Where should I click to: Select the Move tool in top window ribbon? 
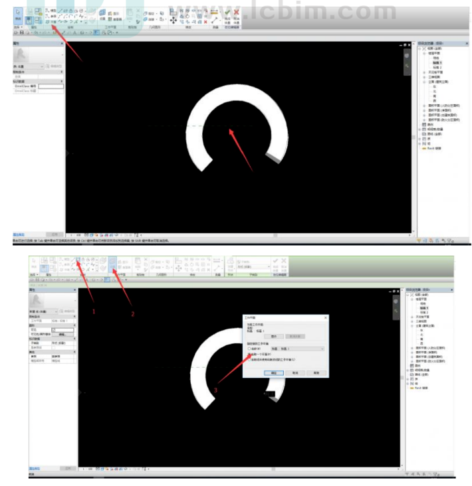pyautogui.click(x=173, y=21)
